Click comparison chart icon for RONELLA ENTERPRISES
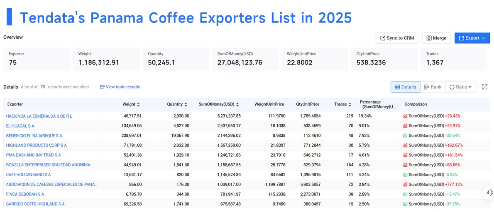This screenshot has width=494, height=212. coord(406,165)
